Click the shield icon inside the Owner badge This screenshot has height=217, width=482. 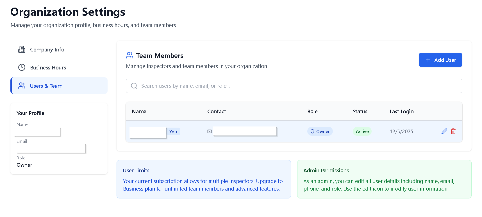pos(312,131)
